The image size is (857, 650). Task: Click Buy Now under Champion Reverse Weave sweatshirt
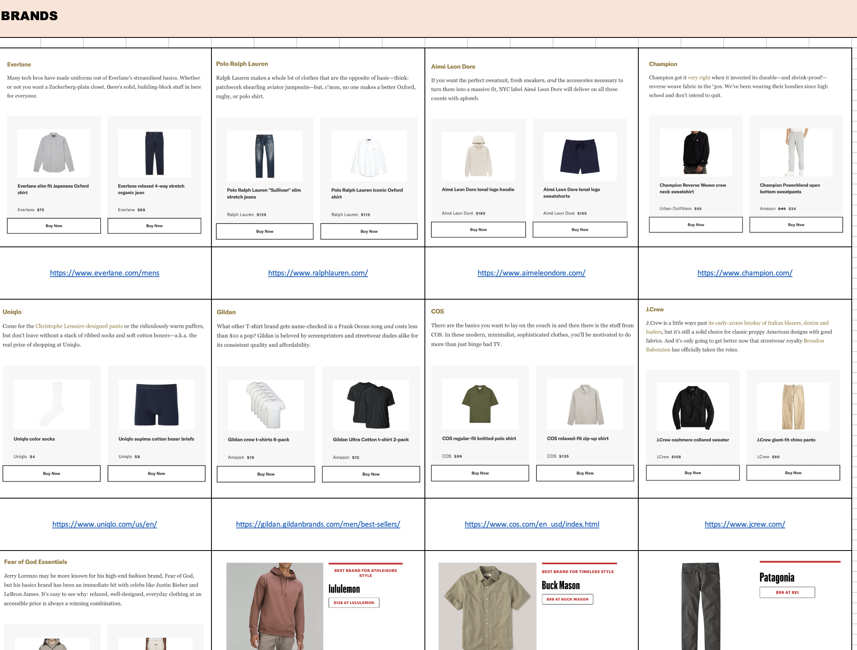pos(696,225)
